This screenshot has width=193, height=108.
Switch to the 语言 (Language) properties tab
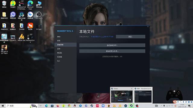point(65,49)
